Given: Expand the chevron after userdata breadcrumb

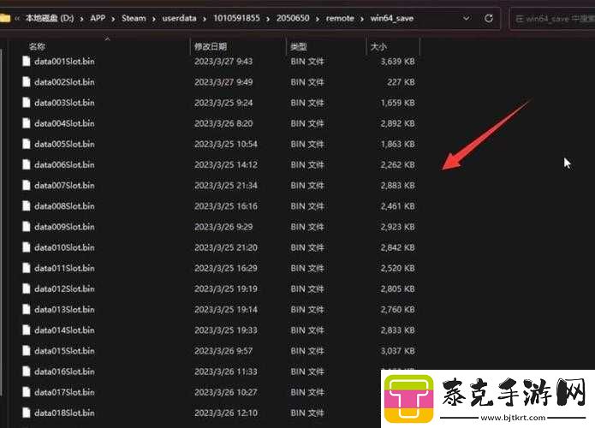Looking at the screenshot, I should pos(205,19).
